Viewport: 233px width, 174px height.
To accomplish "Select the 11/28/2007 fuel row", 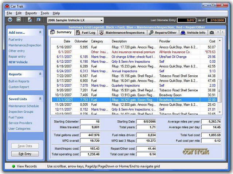I will (x=134, y=105).
